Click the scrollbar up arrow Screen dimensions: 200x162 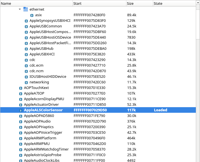(x=198, y=3)
